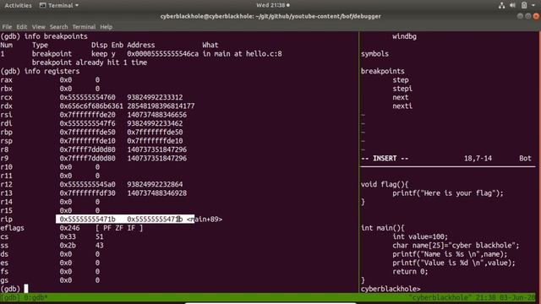Image resolution: width=541 pixels, height=304 pixels.
Task: Click the vim cursor position '18,7-14'
Action: (x=478, y=158)
